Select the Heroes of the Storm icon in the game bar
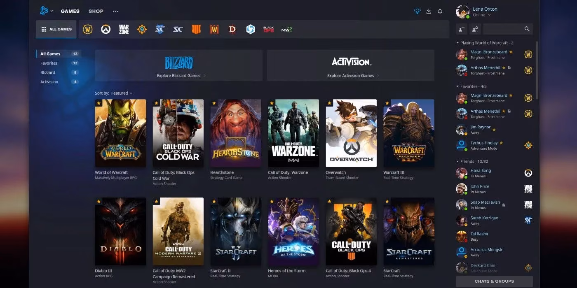This screenshot has width=577, height=288. click(x=250, y=29)
